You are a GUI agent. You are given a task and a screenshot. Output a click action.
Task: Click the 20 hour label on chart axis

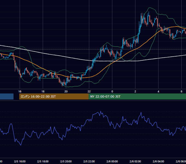66,92
